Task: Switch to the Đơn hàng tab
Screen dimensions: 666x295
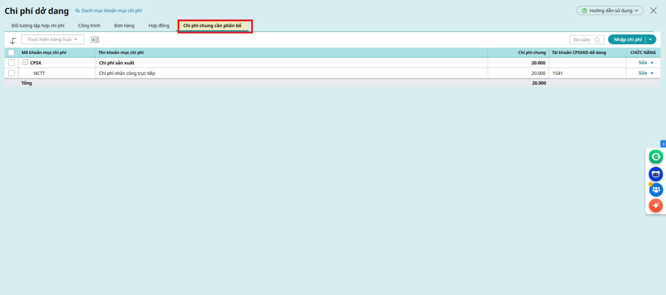Action: click(x=124, y=26)
